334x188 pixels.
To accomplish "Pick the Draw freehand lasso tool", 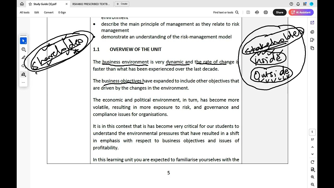I will 23,66.
